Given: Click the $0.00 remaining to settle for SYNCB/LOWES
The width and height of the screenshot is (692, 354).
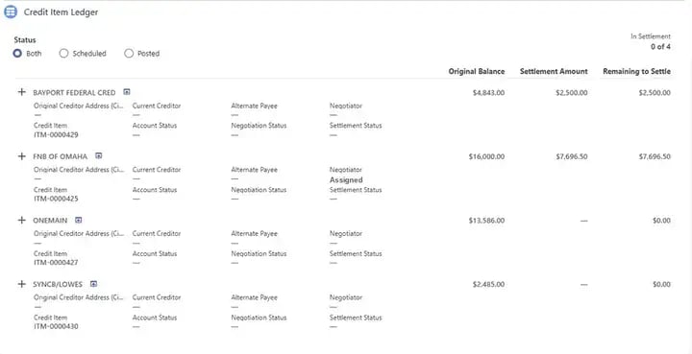Looking at the screenshot, I should click(x=661, y=284).
